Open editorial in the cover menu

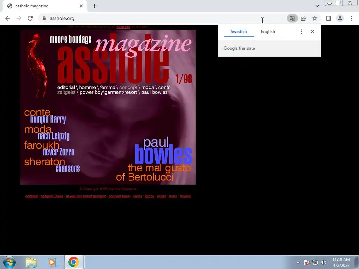pyautogui.click(x=66, y=87)
